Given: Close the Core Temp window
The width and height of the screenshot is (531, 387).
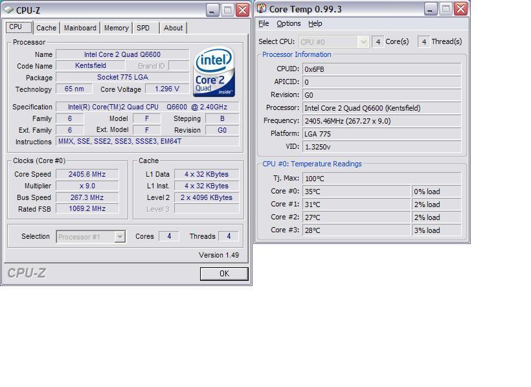Looking at the screenshot, I should pos(461,9).
